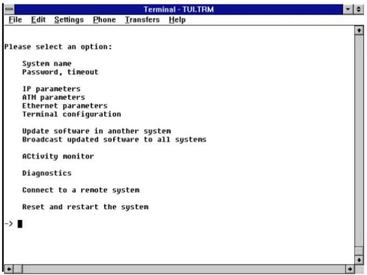Click the horizontal scrollbar left arrow
Image resolution: width=367 pixels, height=275 pixels.
pos(9,269)
